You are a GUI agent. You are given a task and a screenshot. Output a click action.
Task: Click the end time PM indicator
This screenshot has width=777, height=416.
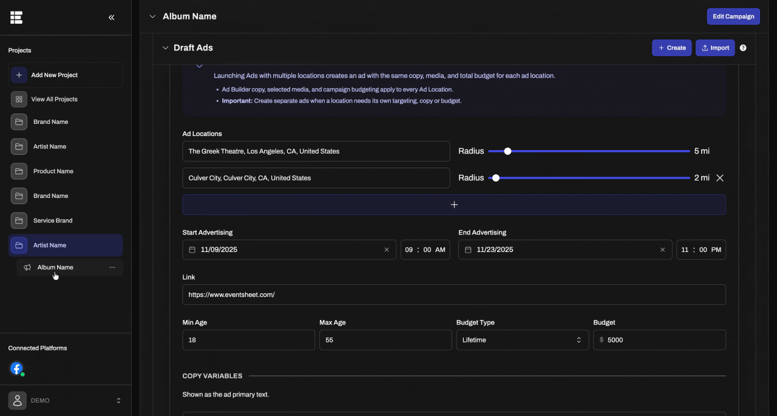(x=716, y=250)
